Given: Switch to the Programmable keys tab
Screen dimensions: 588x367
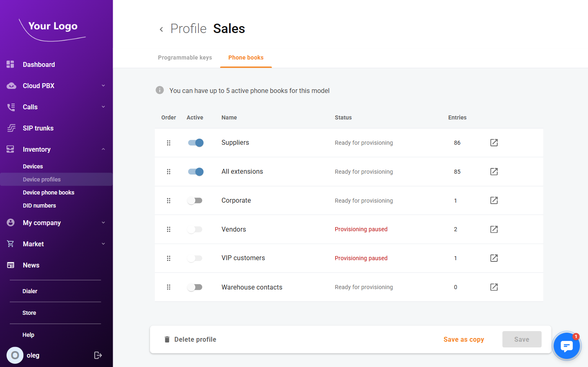Looking at the screenshot, I should click(x=185, y=57).
